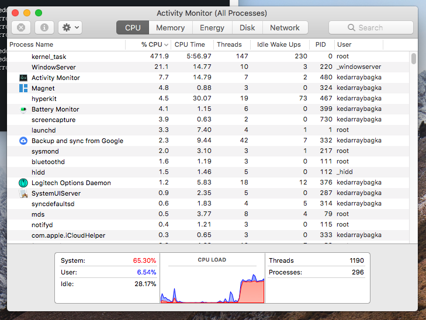Screen dimensions: 426x320
Task: Select the com.apple.iCloudHelper process
Action: tap(208, 235)
